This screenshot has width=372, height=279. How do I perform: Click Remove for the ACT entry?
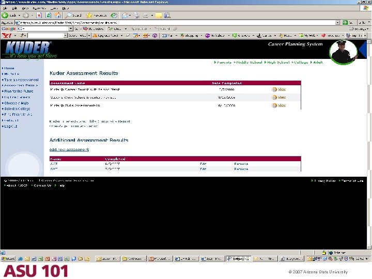pos(241,164)
